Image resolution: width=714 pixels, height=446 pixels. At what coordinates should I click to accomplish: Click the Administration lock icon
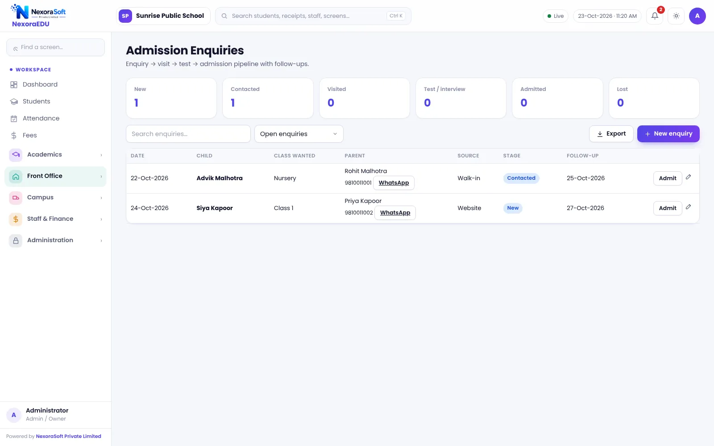[x=16, y=240]
